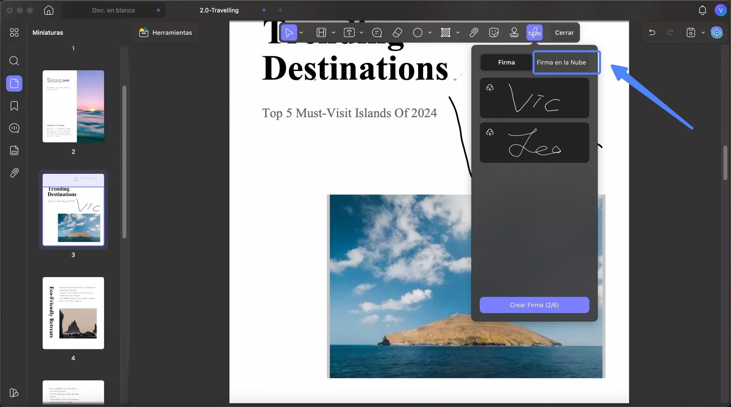Upload Vic signature to cloud
731x407 pixels.
pos(490,88)
